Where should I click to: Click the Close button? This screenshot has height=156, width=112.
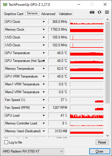[100, 151]
